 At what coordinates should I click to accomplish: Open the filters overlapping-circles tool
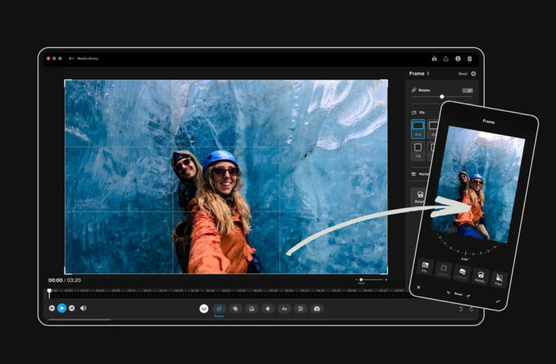click(235, 309)
